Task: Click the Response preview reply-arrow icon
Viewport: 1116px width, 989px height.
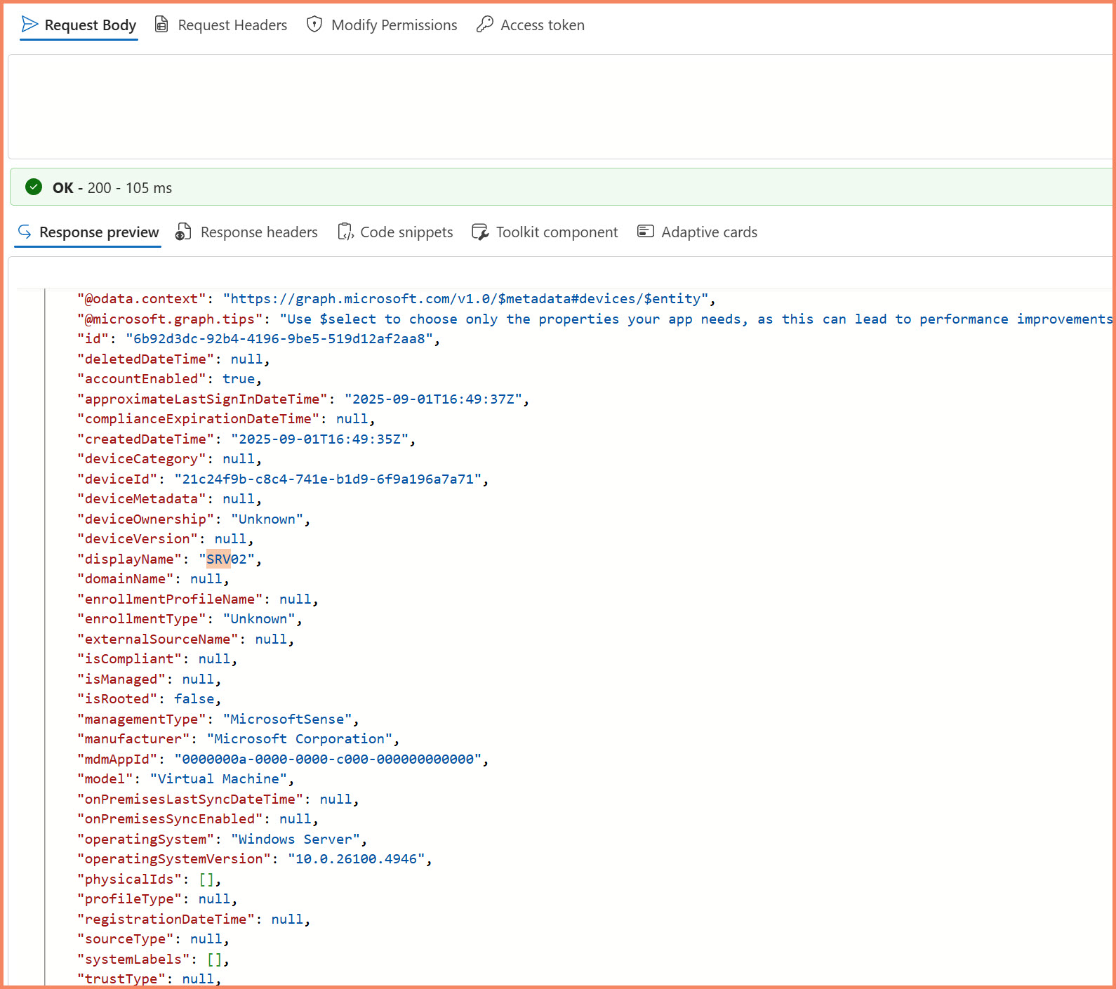Action: coord(25,232)
